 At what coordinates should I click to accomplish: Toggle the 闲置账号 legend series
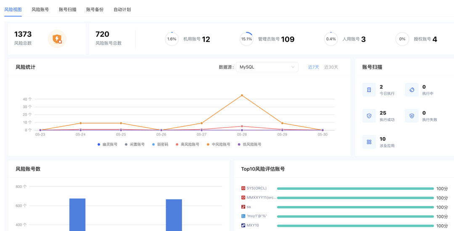pos(135,144)
